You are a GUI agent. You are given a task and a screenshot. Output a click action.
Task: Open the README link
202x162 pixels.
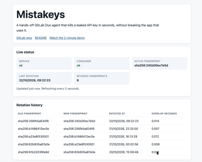tap(41, 38)
